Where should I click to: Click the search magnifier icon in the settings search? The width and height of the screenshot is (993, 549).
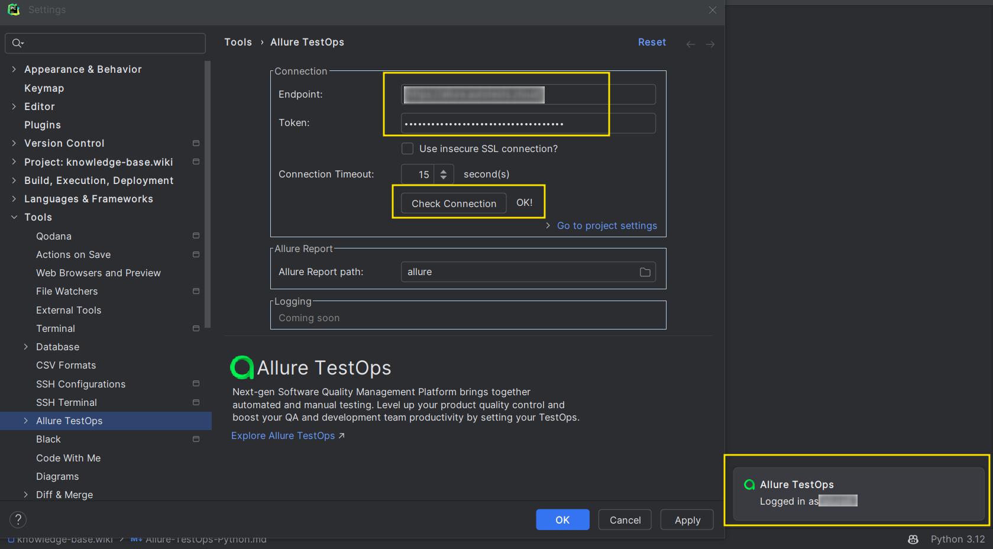[18, 43]
